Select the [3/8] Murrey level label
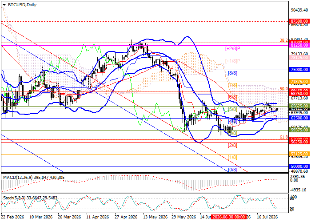This screenshot has width=311, height=222. [233, 133]
